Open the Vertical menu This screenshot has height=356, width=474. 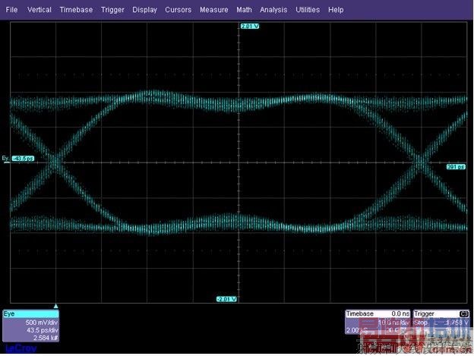click(39, 10)
